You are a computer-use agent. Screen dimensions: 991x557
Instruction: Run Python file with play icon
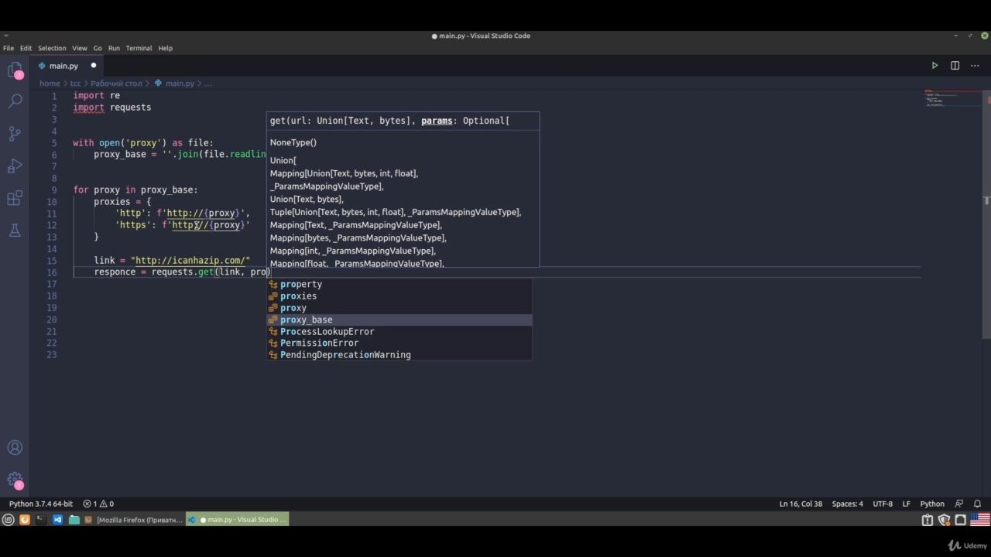(x=934, y=66)
